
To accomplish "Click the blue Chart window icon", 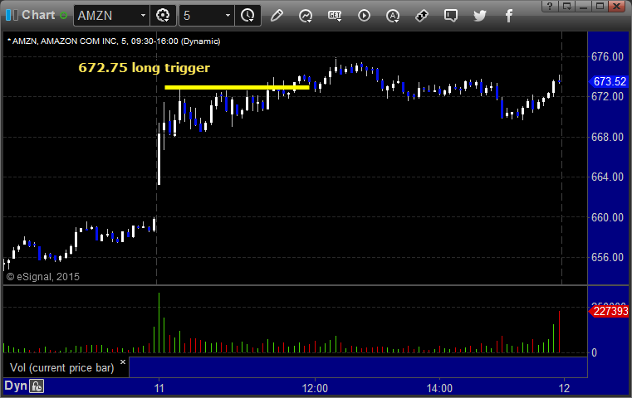I will pyautogui.click(x=12, y=15).
